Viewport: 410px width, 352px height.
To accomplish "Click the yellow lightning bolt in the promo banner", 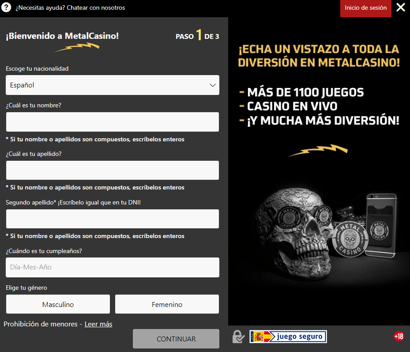I will pos(318,151).
